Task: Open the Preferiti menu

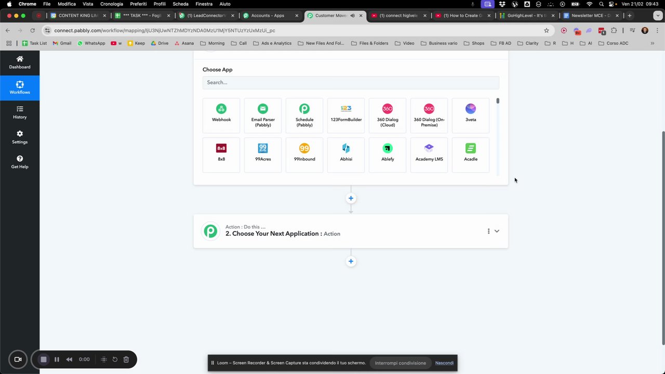Action: click(x=138, y=4)
